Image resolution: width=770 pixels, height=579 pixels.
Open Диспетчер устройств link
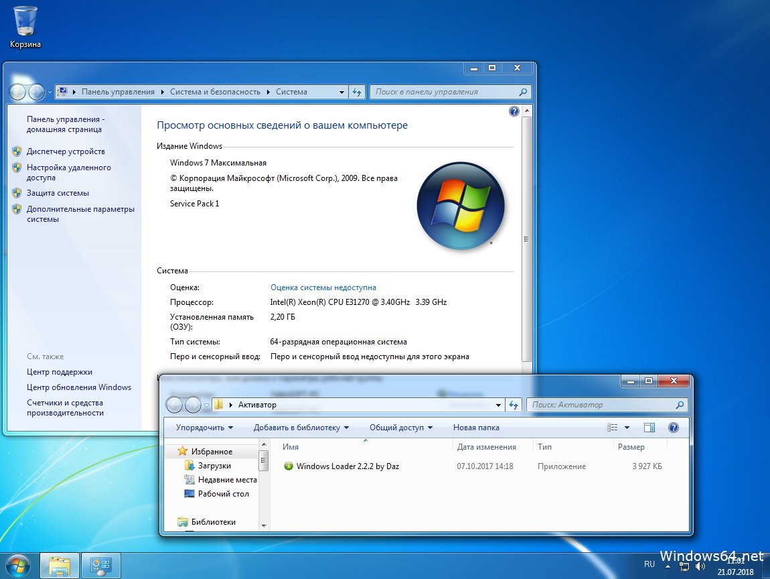click(66, 151)
